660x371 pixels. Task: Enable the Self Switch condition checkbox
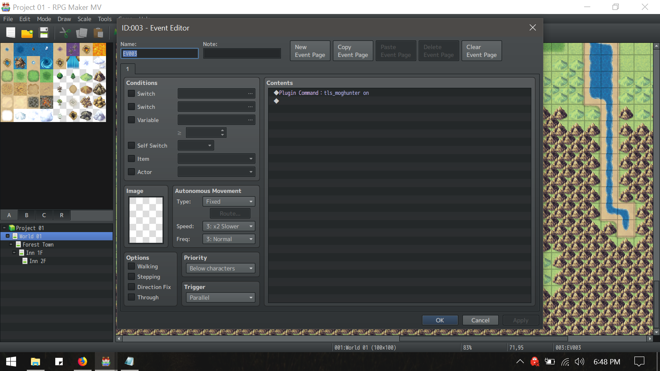[x=132, y=146]
